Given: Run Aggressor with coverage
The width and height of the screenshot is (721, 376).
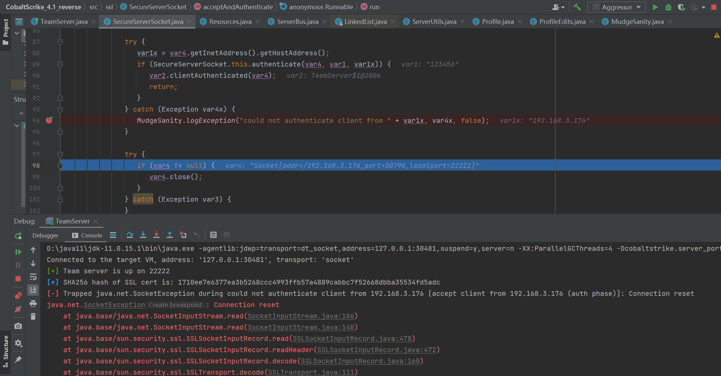Looking at the screenshot, I should 681,7.
